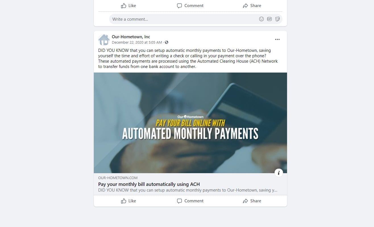Open the three-dot post options menu
Screen dimensions: 374x227
[x=277, y=39]
